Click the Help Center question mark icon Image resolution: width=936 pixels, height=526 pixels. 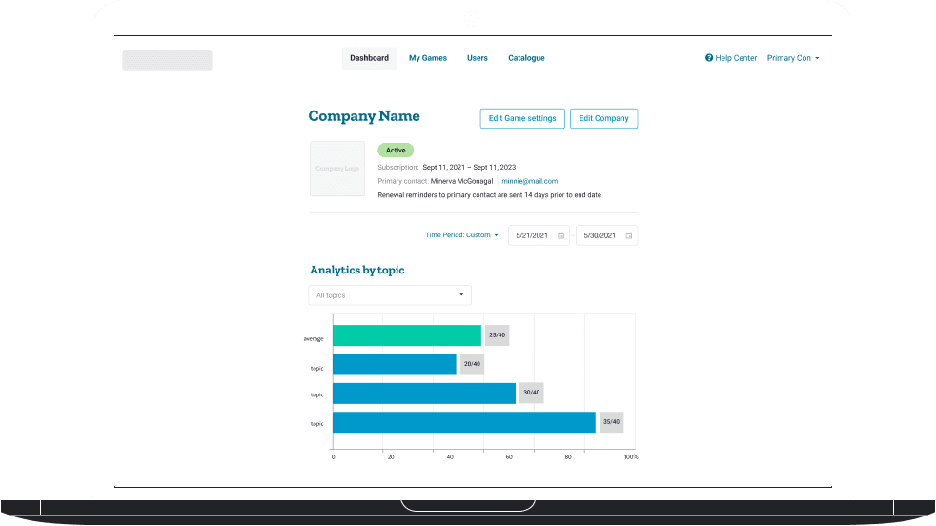(708, 58)
